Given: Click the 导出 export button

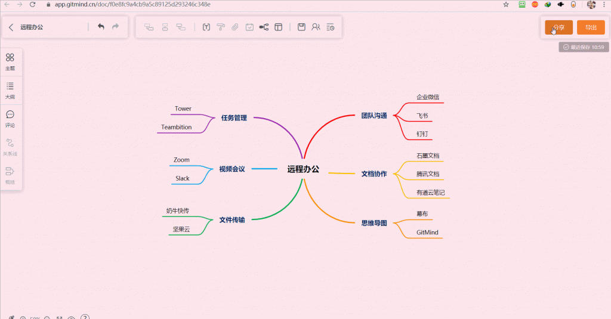Looking at the screenshot, I should [x=590, y=27].
